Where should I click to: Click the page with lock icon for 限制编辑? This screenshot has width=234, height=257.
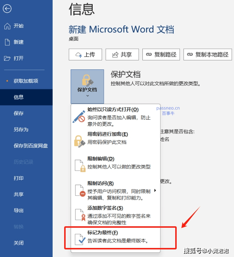click(80, 166)
